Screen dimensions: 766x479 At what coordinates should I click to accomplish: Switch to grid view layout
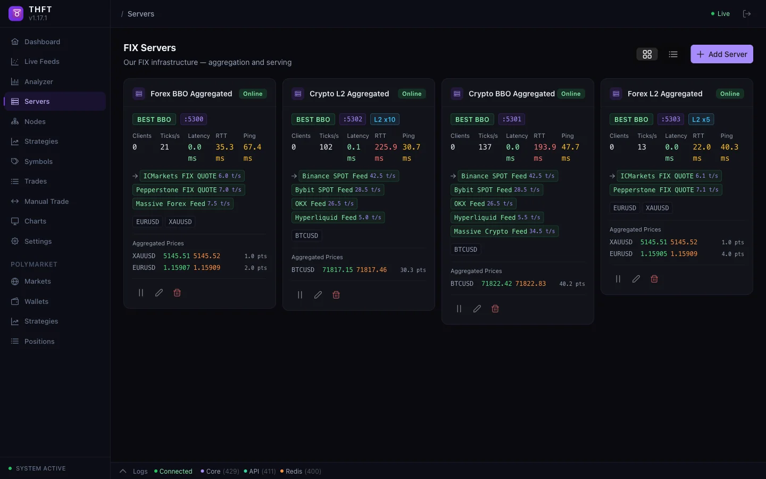[x=647, y=54]
